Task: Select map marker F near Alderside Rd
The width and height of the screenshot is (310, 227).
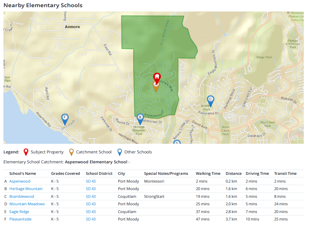Action: point(65,119)
